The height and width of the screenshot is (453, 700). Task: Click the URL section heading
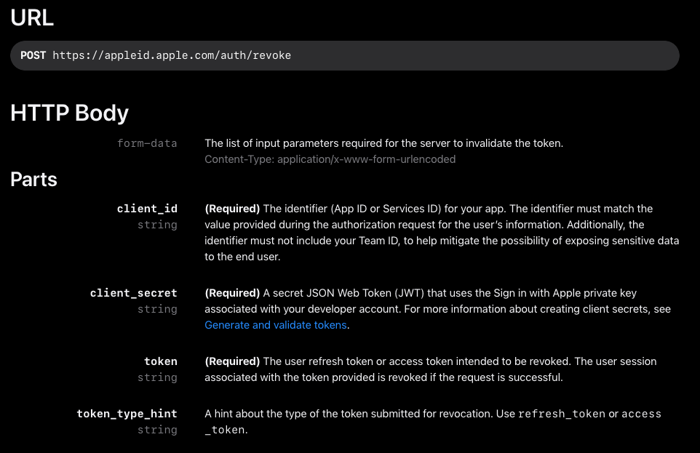(x=32, y=18)
